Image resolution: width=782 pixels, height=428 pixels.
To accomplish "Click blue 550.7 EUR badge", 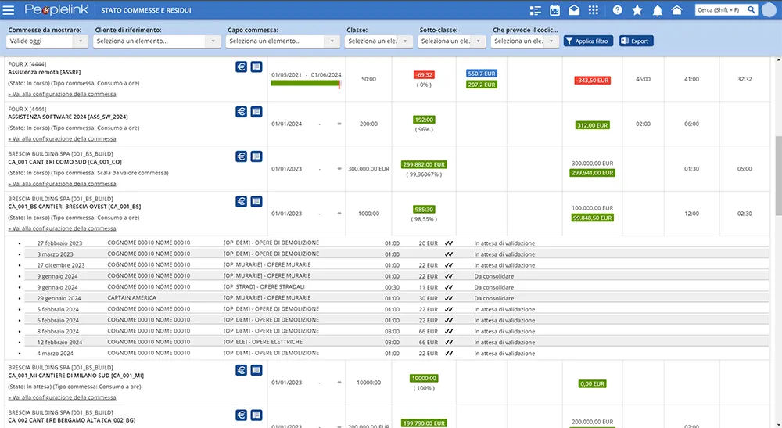I will tap(481, 74).
